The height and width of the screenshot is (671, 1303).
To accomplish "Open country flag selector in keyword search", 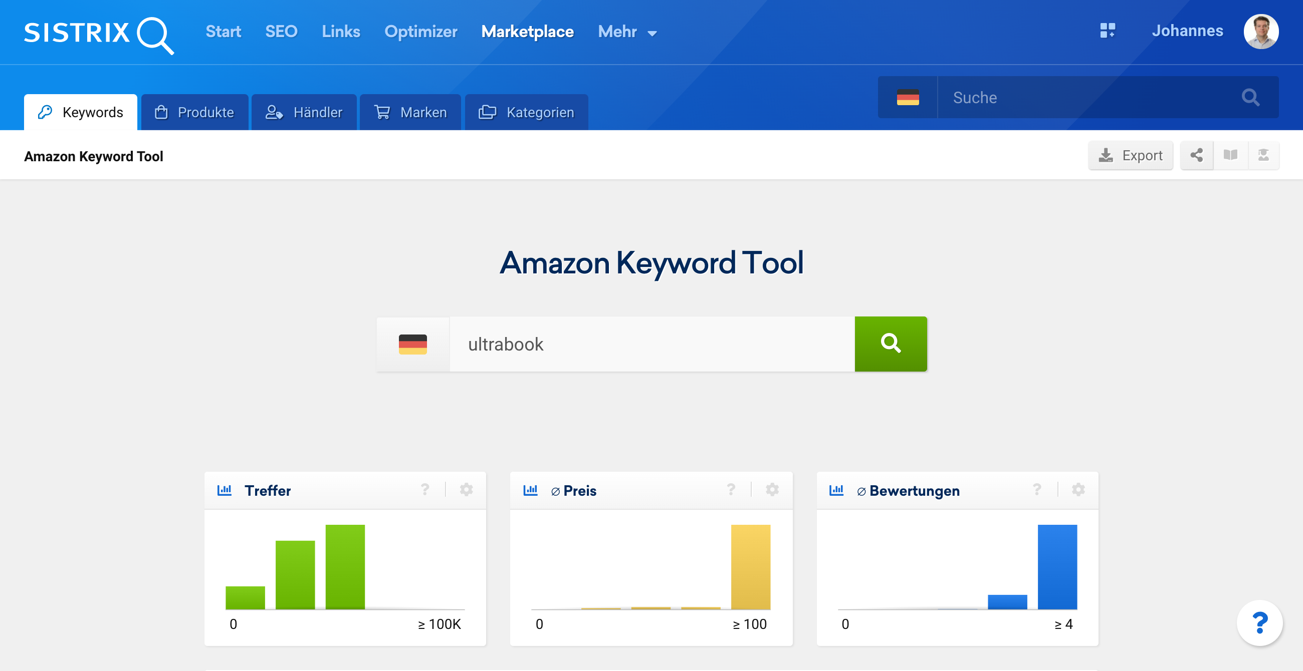I will [413, 344].
